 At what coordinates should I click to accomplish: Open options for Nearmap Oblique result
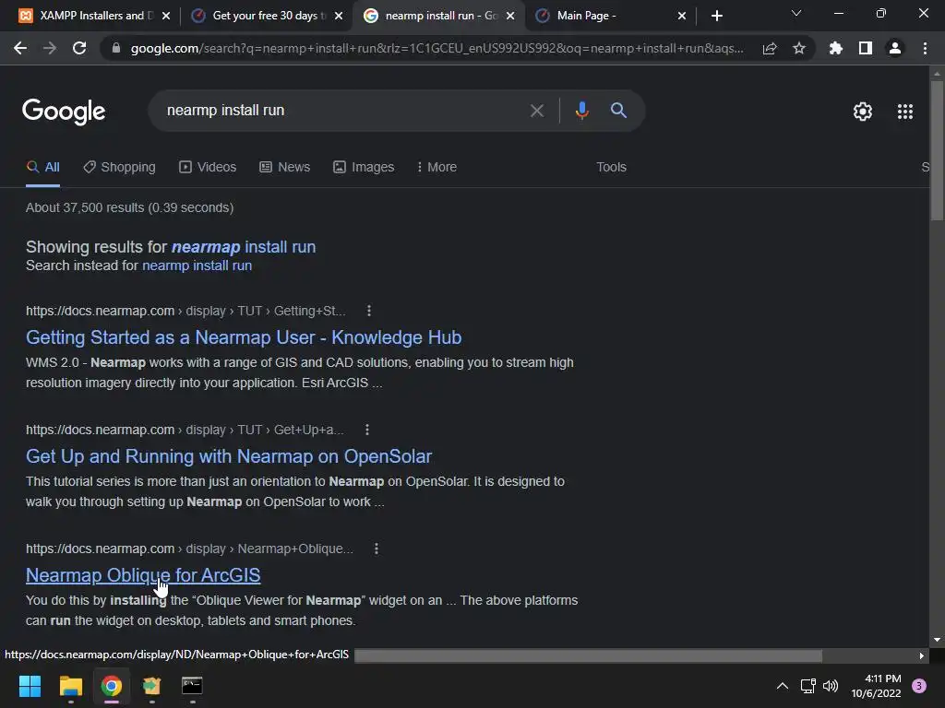click(377, 549)
